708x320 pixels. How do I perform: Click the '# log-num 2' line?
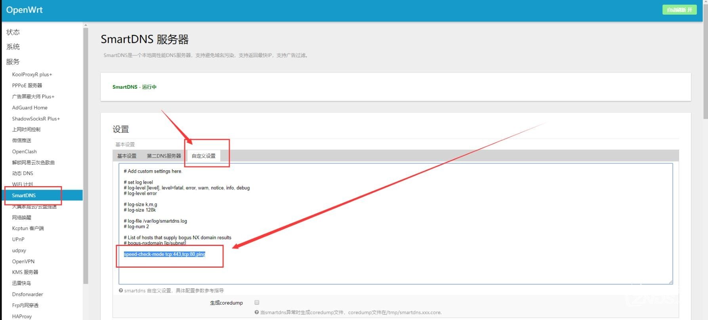[x=136, y=227]
